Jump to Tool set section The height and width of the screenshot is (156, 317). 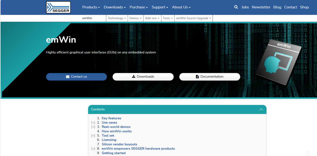coord(108,135)
